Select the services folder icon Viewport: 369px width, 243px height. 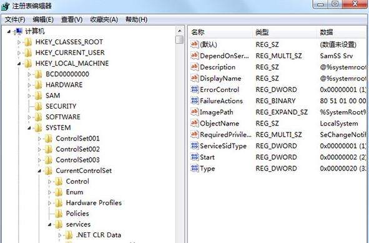point(59,224)
